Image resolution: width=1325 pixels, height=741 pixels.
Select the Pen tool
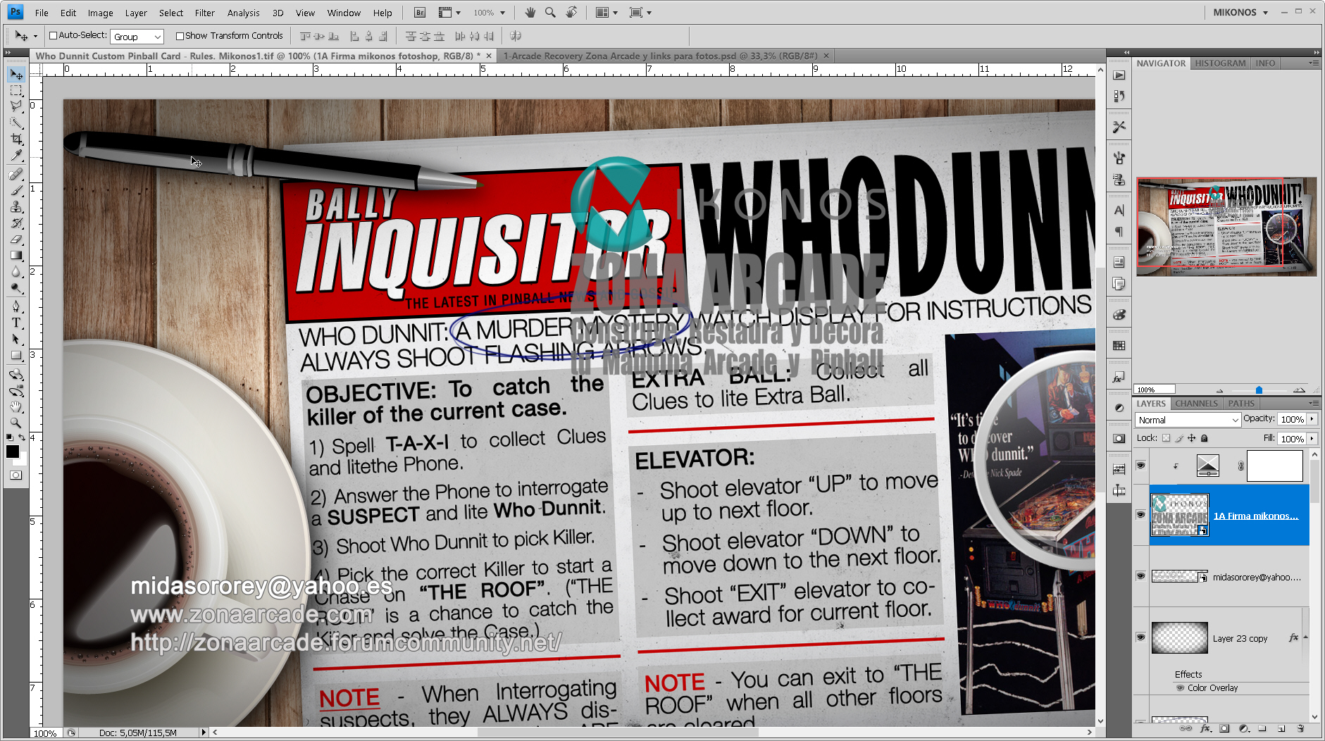[15, 307]
